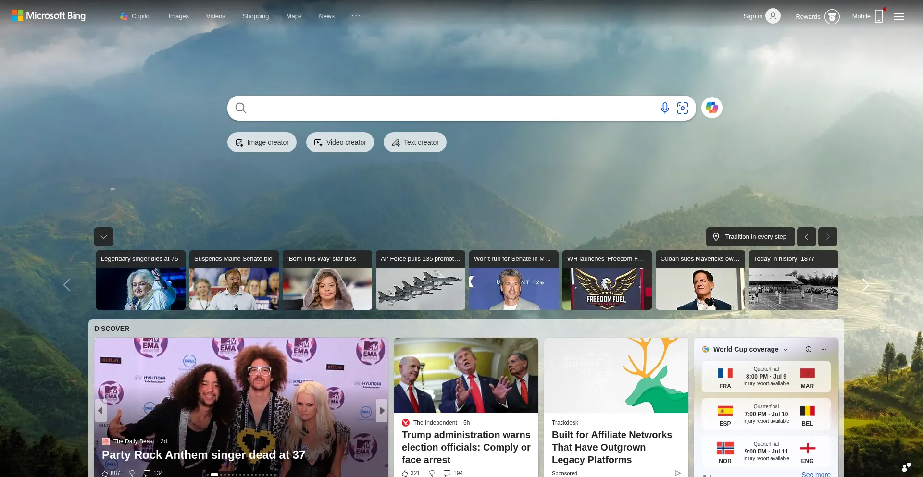This screenshot has height=477, width=923.
Task: Open 'Cuban sues Mavericks ow…' story
Action: coord(700,280)
